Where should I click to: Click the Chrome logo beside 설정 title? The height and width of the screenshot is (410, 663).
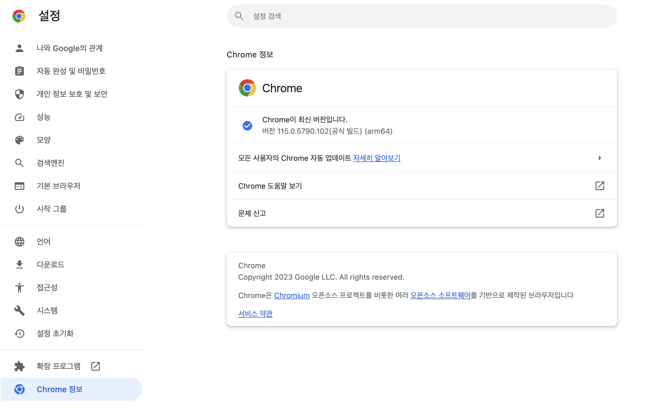19,16
